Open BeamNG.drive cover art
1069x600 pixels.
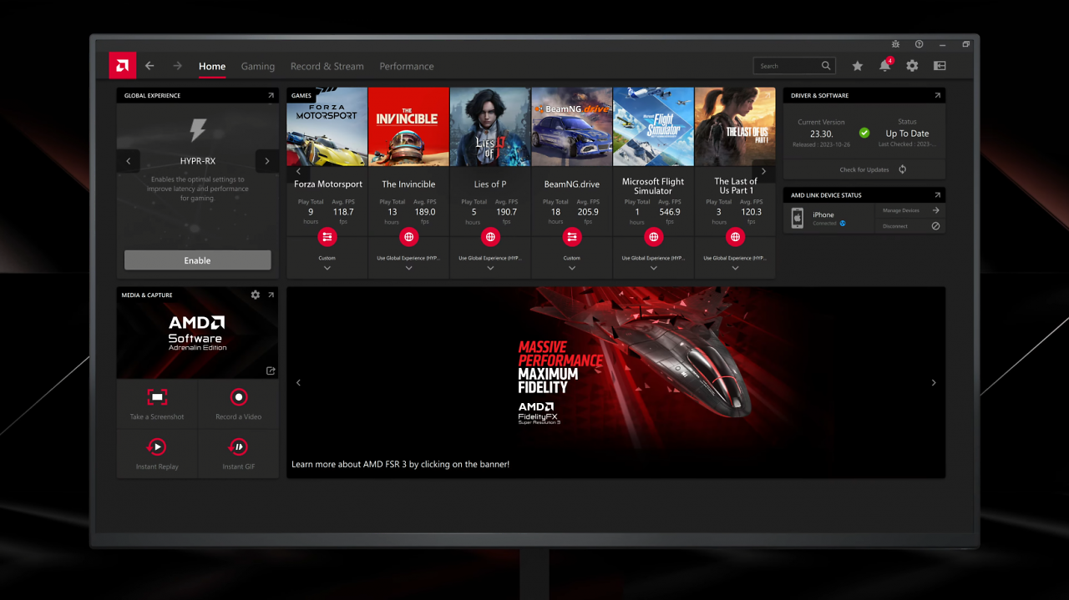(x=571, y=127)
